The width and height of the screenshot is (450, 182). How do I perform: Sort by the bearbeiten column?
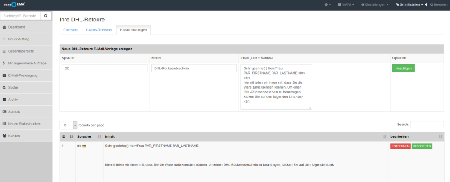(416, 137)
